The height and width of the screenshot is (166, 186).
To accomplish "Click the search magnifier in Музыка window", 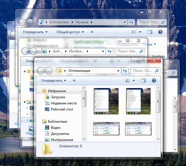I will coord(163,22).
